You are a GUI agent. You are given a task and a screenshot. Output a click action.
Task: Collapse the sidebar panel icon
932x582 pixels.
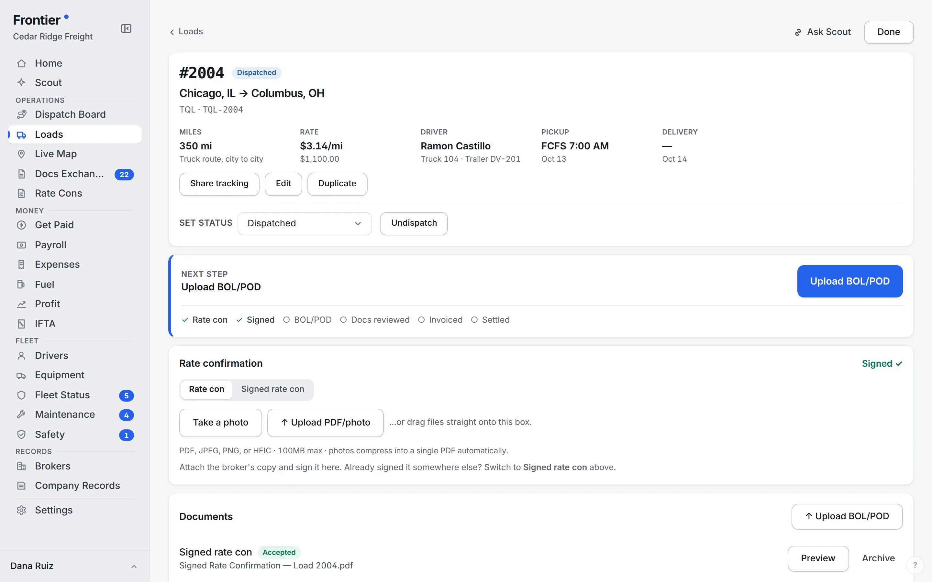[x=126, y=28]
